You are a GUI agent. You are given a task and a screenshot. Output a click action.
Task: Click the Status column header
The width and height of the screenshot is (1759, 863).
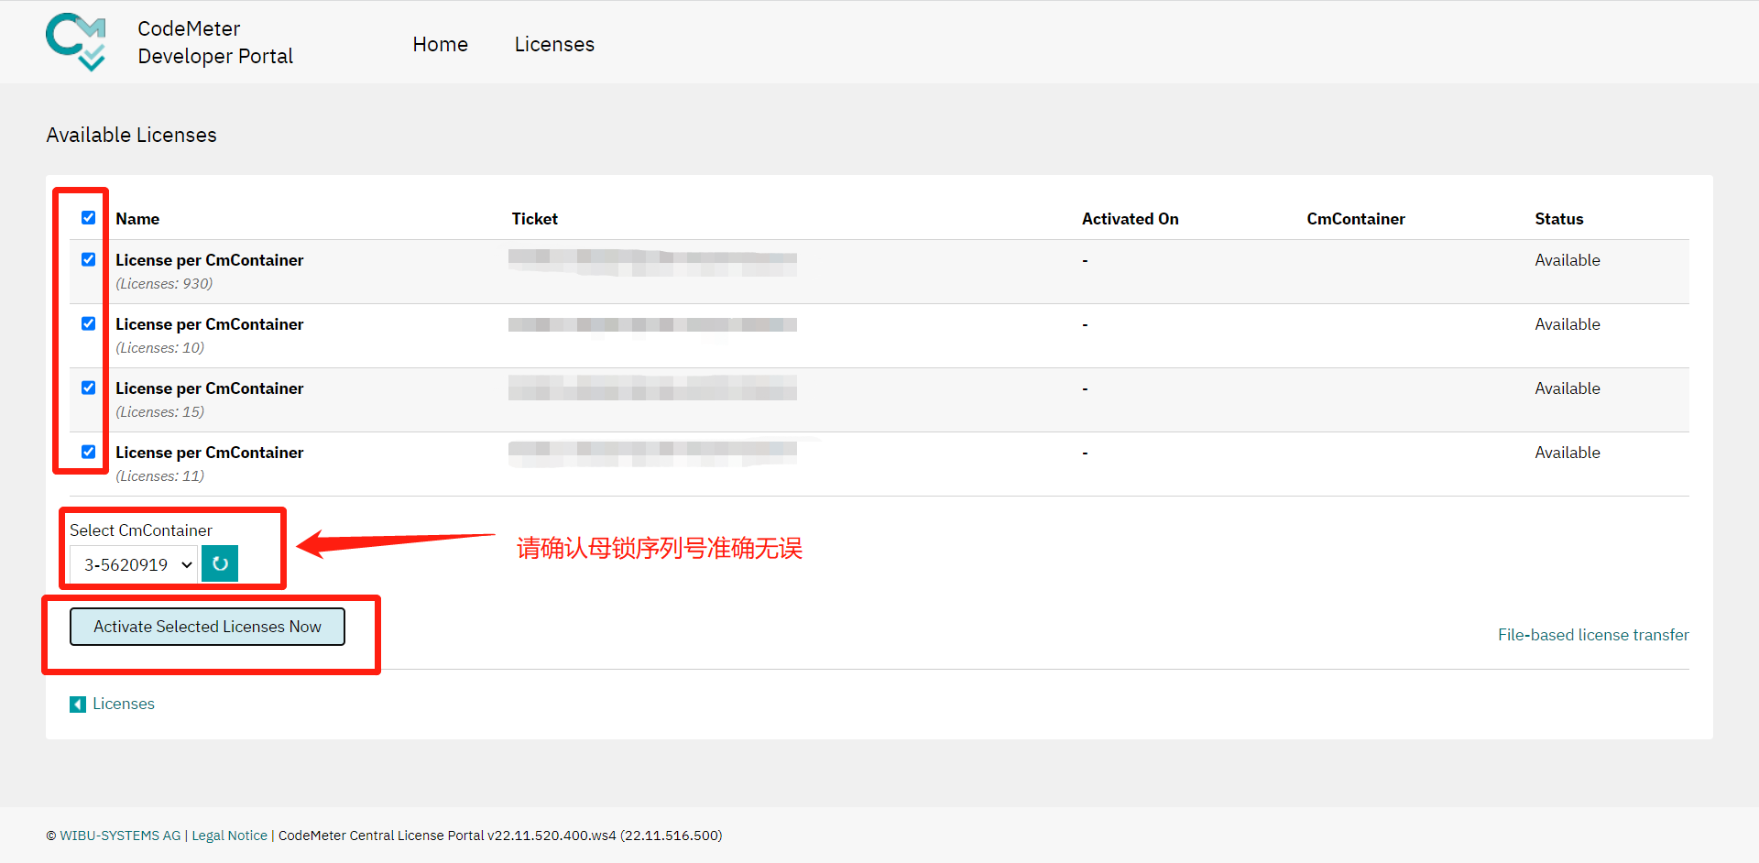click(1559, 219)
